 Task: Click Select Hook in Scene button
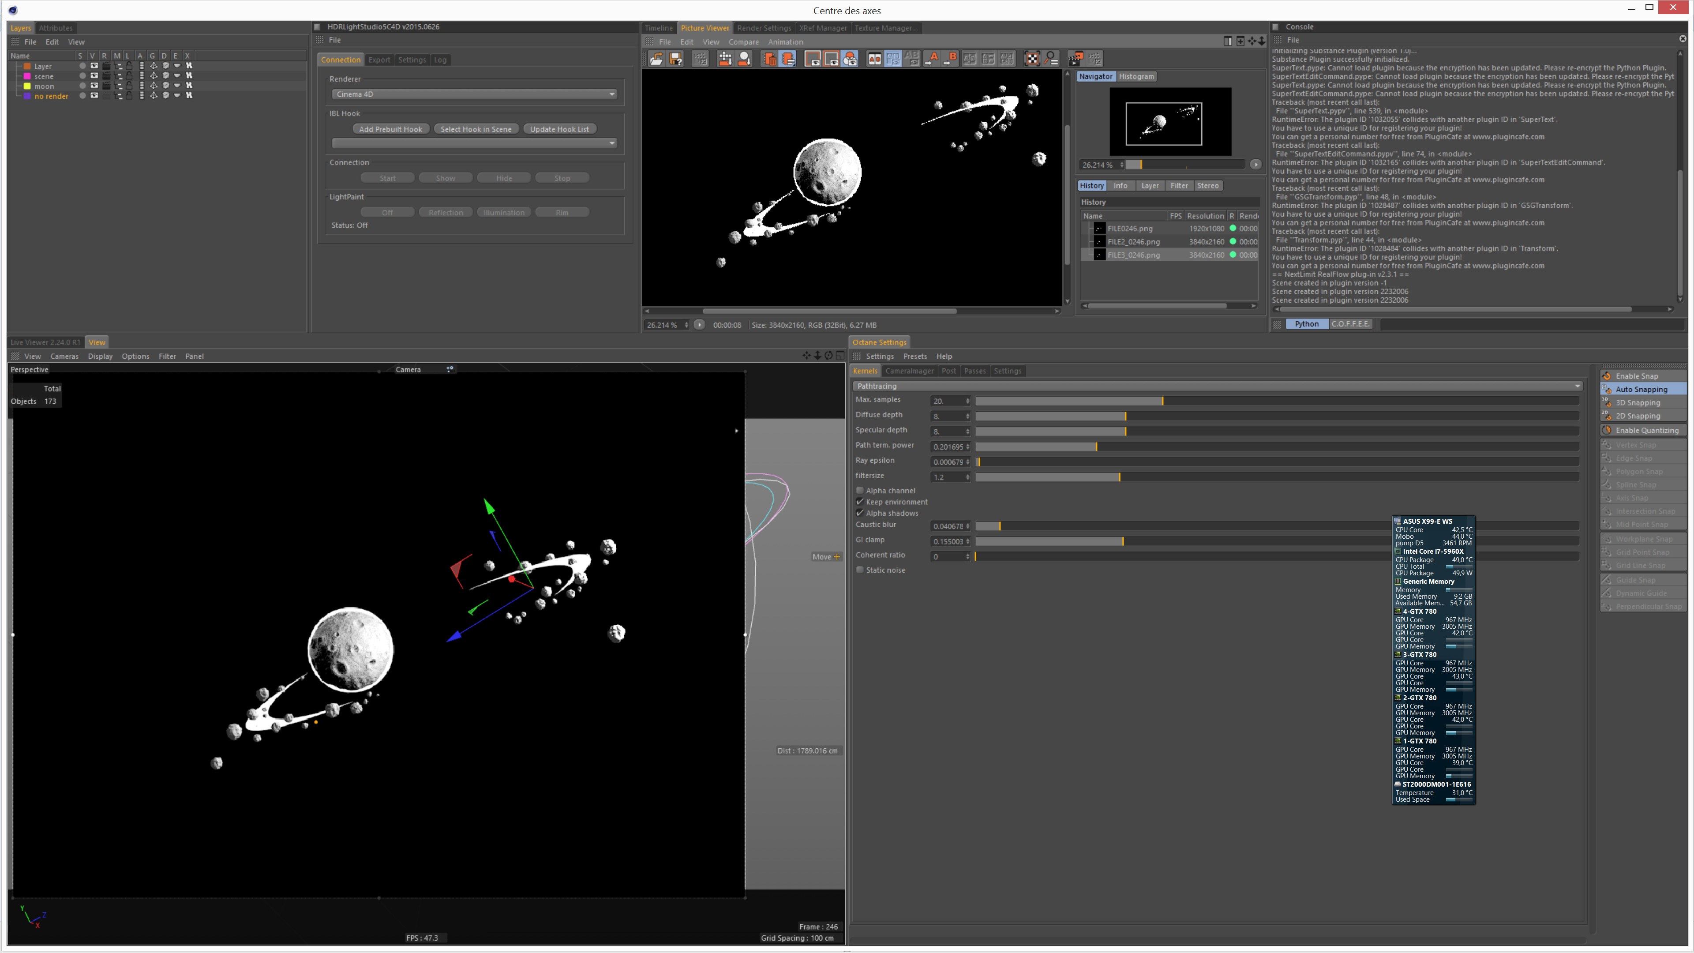click(476, 129)
